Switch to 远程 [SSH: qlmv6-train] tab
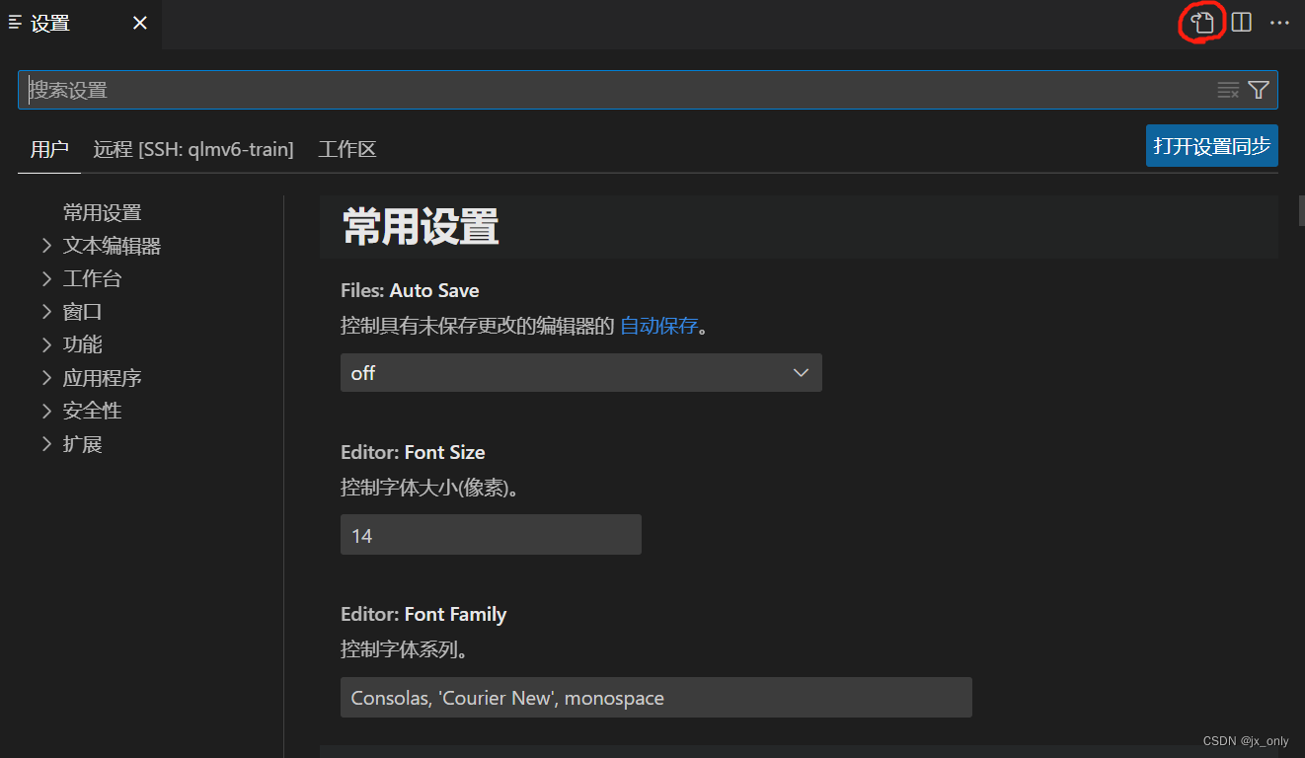Screen dimensions: 1305x758 click(x=193, y=150)
